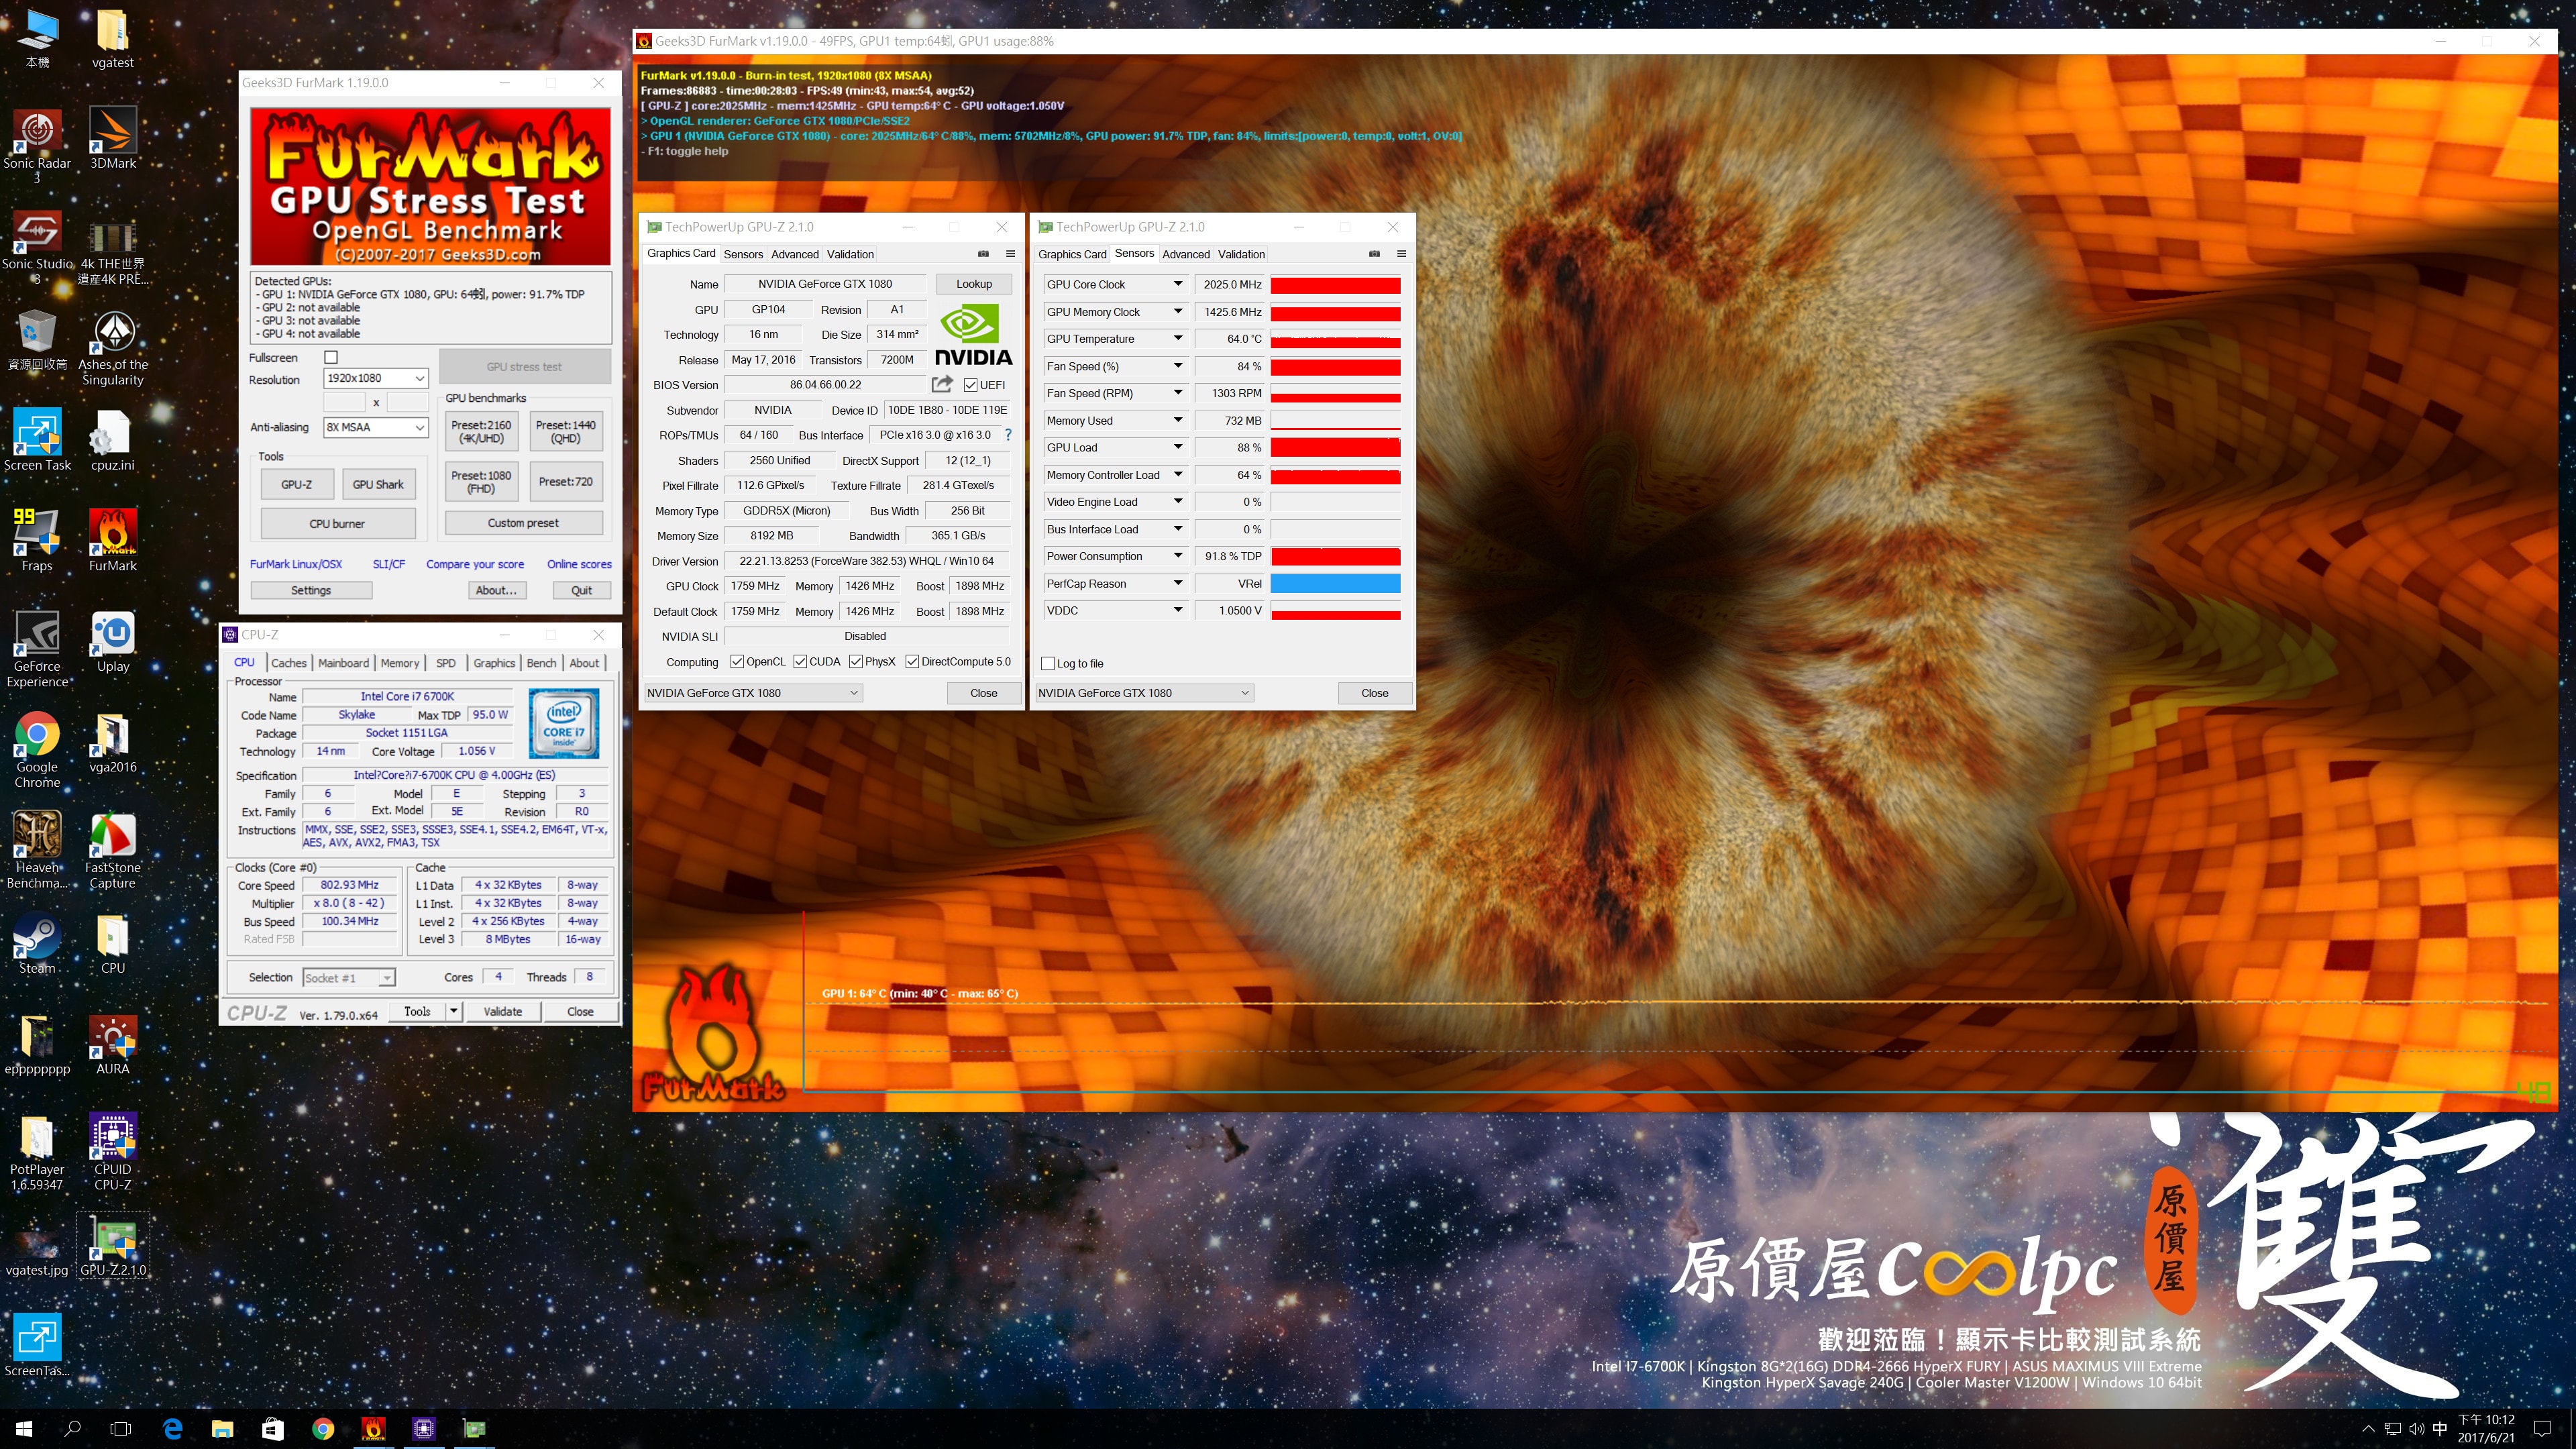Open the Fraps desktop icon

click(37, 540)
